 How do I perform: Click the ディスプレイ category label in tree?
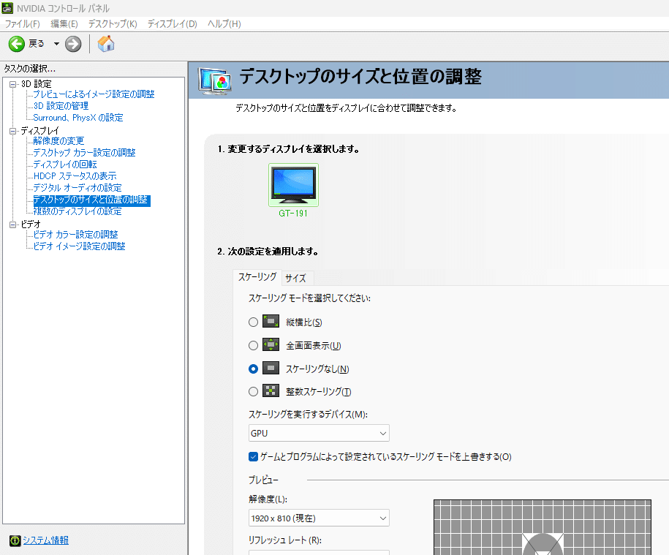coord(39,131)
